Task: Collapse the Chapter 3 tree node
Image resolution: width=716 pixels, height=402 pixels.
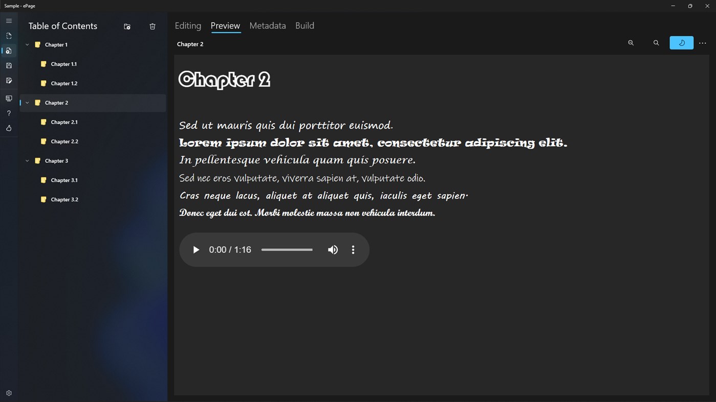Action: pyautogui.click(x=27, y=160)
